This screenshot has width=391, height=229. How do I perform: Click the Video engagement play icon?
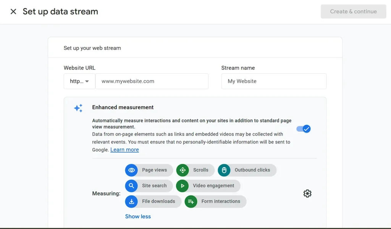182,186
